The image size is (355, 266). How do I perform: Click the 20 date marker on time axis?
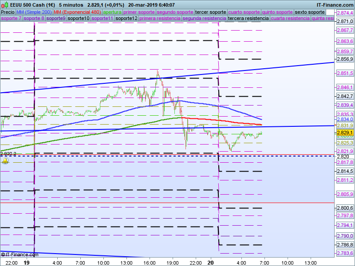[x=210, y=262]
